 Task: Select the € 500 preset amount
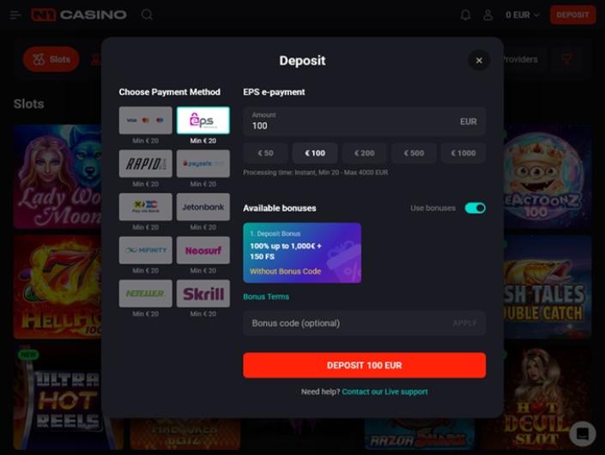tap(414, 153)
